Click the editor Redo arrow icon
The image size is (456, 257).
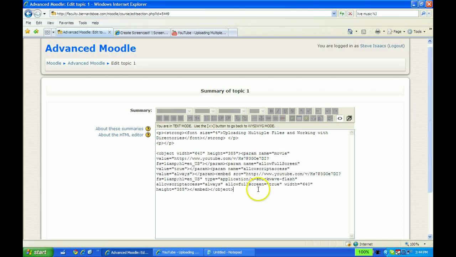[x=335, y=111]
